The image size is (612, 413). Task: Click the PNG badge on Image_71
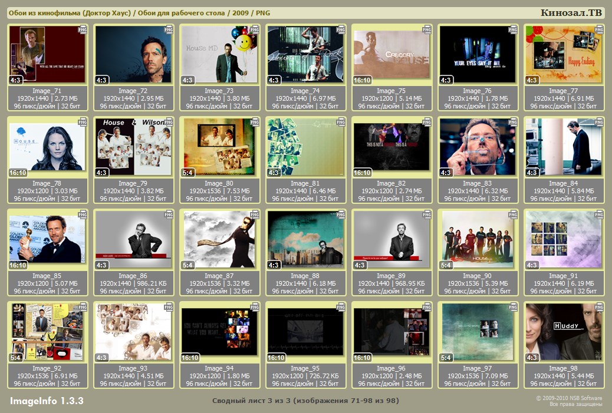click(x=83, y=29)
